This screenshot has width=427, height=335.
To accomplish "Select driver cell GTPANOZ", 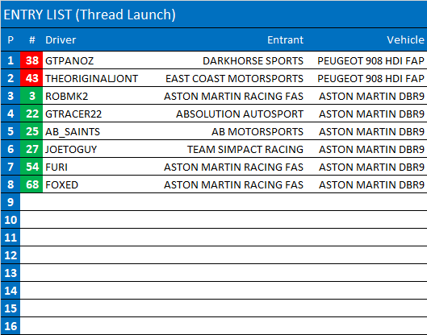I will click(69, 60).
